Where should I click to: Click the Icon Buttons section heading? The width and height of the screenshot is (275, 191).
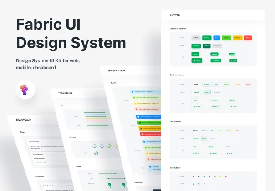click(175, 168)
